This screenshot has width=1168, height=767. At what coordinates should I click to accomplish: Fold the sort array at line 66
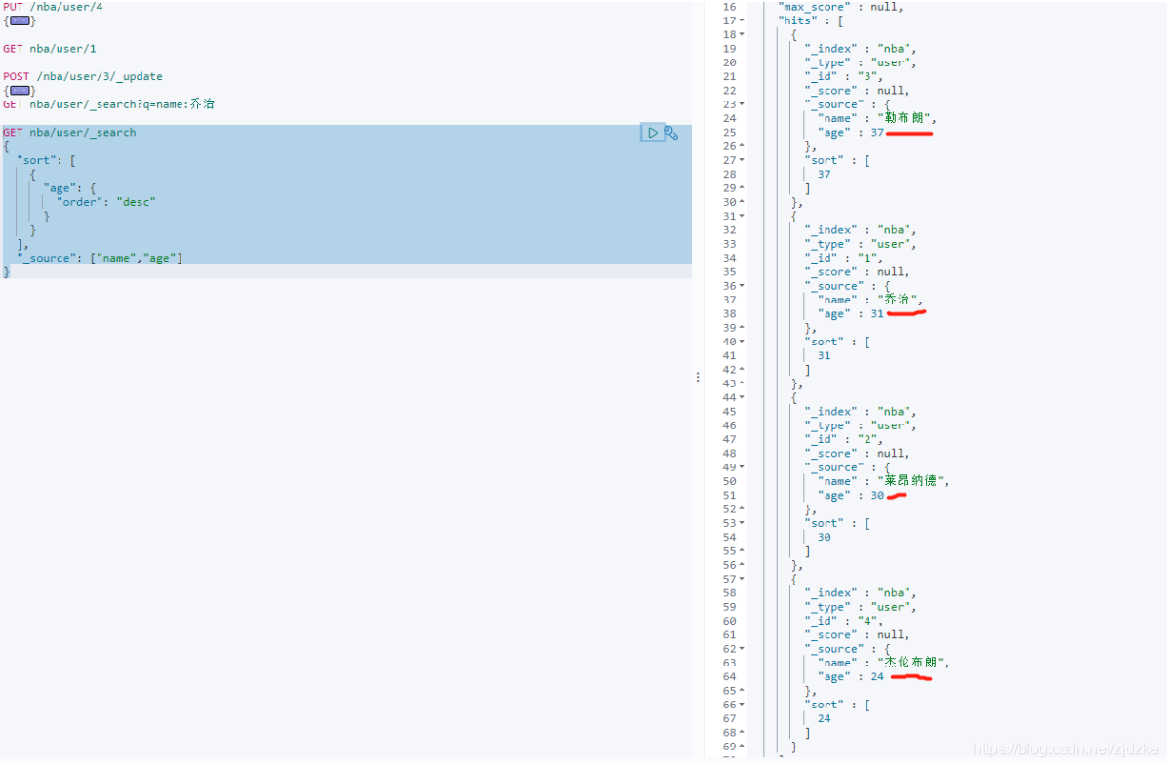pyautogui.click(x=742, y=705)
